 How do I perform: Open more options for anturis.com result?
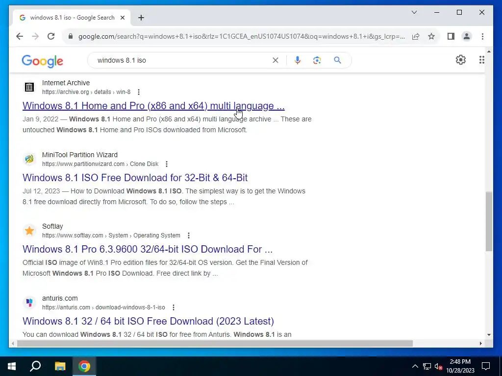coord(173,307)
